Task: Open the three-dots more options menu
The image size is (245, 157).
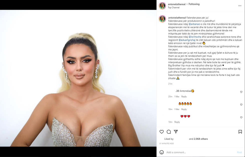Action: 240,6
